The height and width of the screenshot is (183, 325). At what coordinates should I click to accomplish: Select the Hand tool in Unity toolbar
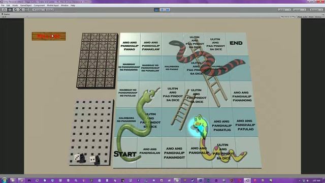pyautogui.click(x=4, y=10)
